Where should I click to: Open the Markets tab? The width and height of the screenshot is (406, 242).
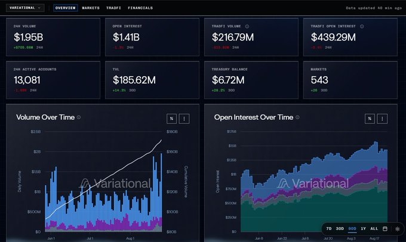point(91,8)
